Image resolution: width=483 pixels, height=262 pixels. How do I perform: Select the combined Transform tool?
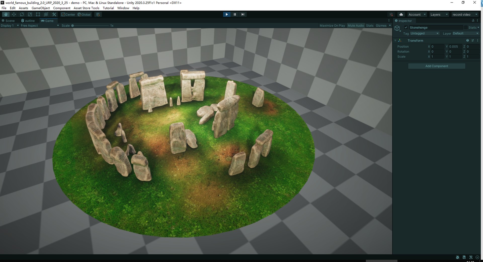pos(46,14)
